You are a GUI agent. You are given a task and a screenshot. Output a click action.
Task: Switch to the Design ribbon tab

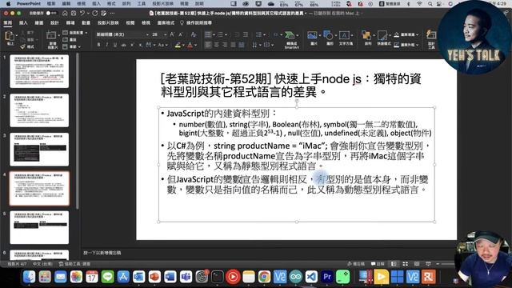54,23
